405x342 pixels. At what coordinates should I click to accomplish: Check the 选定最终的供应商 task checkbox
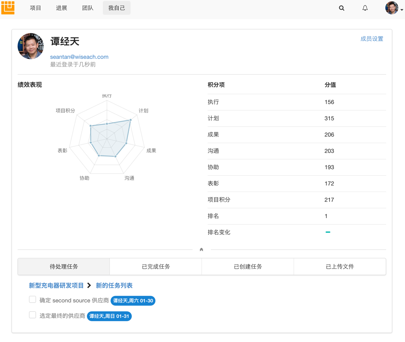point(32,315)
